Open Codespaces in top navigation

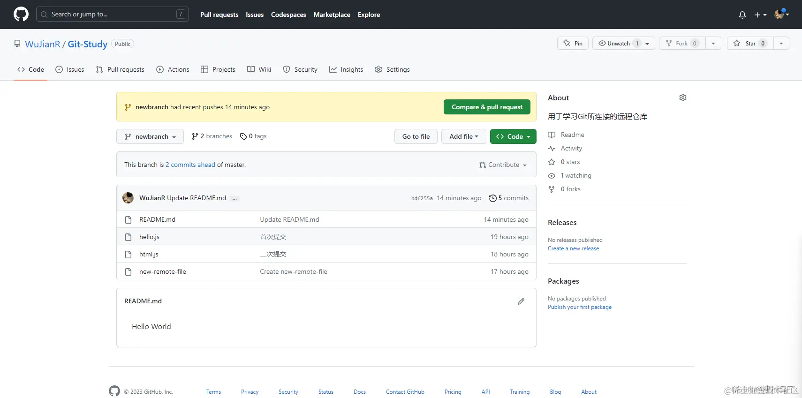pos(288,15)
